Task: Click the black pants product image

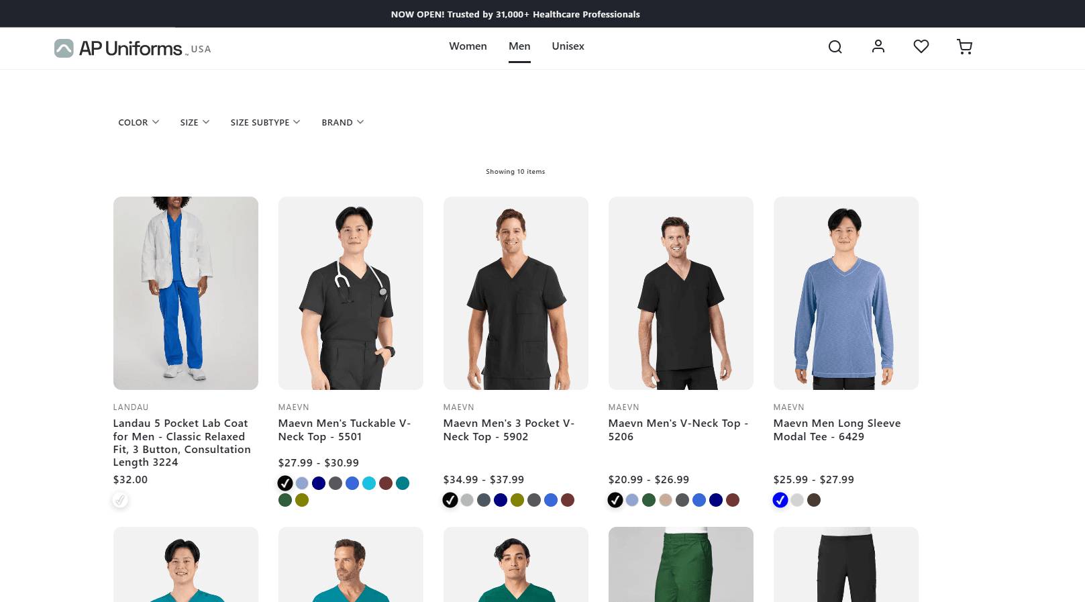Action: (x=846, y=564)
